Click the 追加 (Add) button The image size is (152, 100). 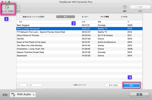(x=131, y=85)
